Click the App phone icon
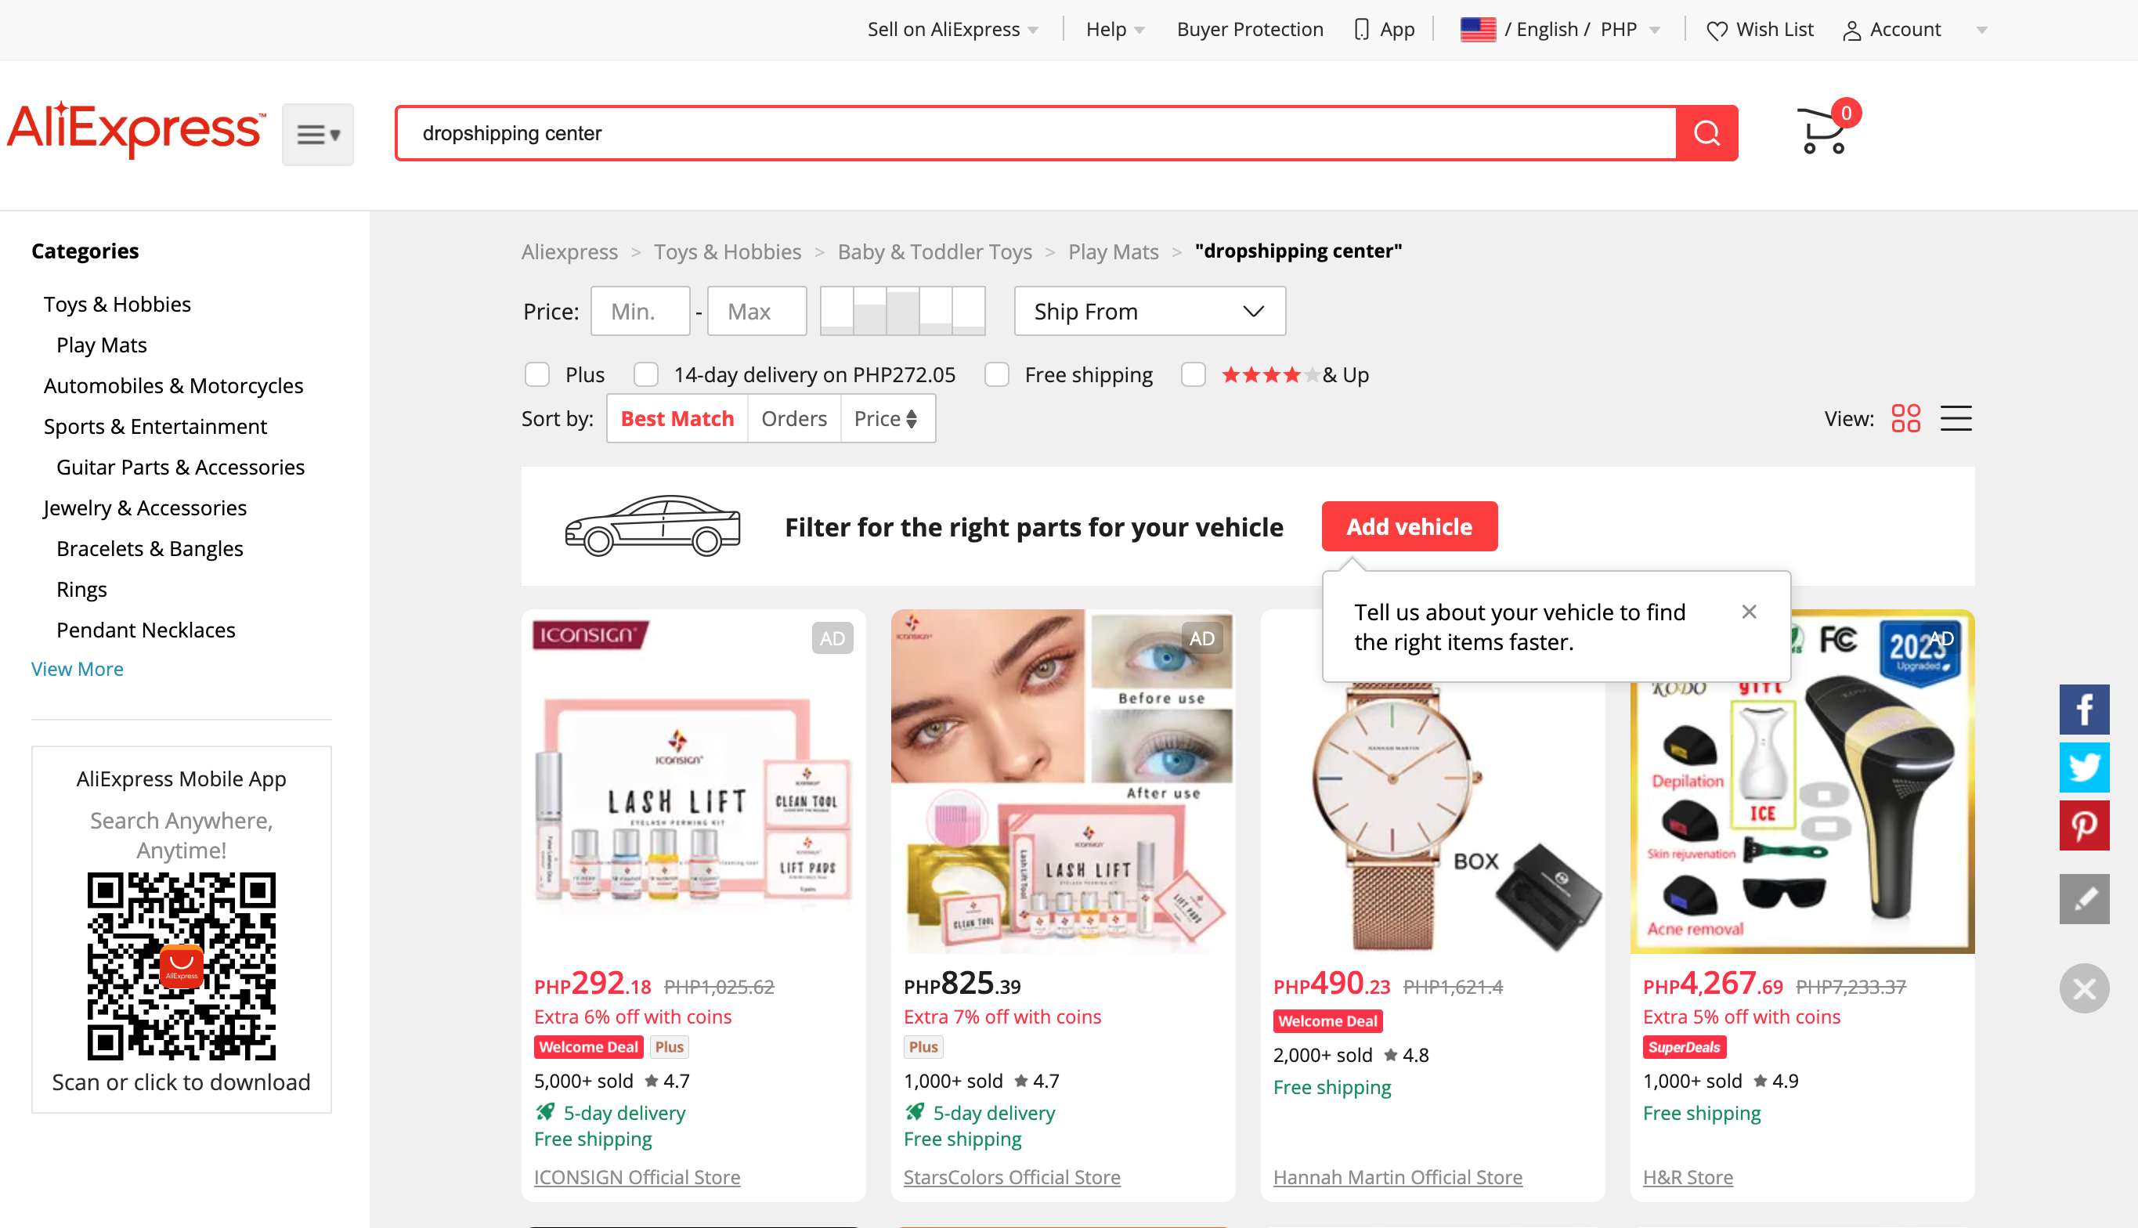 point(1361,30)
